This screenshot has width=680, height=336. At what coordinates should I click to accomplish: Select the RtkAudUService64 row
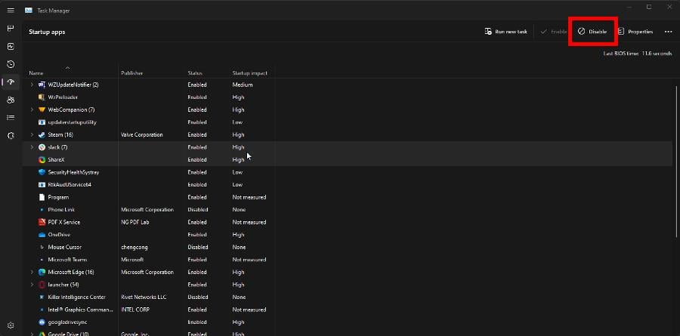pos(347,185)
